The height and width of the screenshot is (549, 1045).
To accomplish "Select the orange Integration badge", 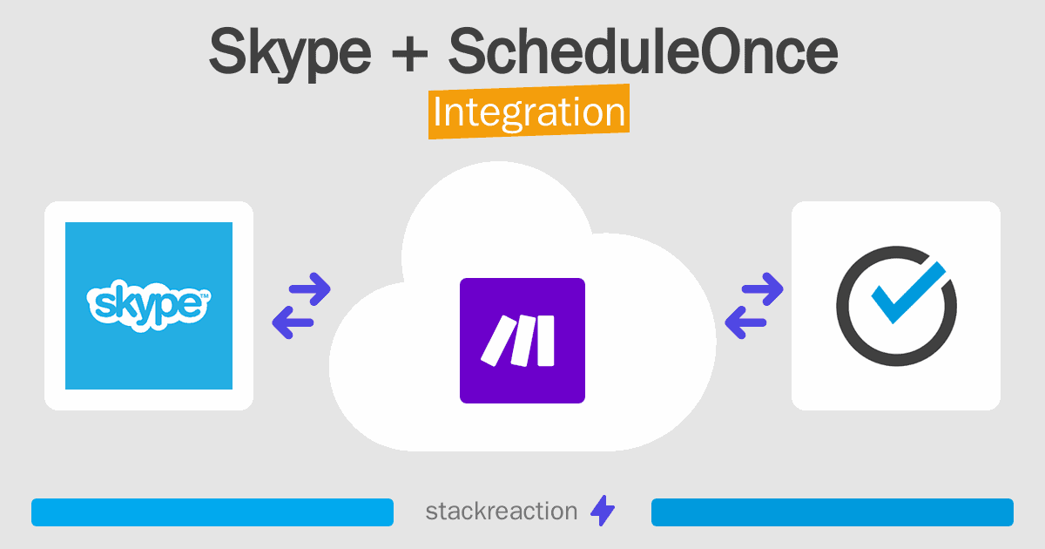I will (x=529, y=114).
